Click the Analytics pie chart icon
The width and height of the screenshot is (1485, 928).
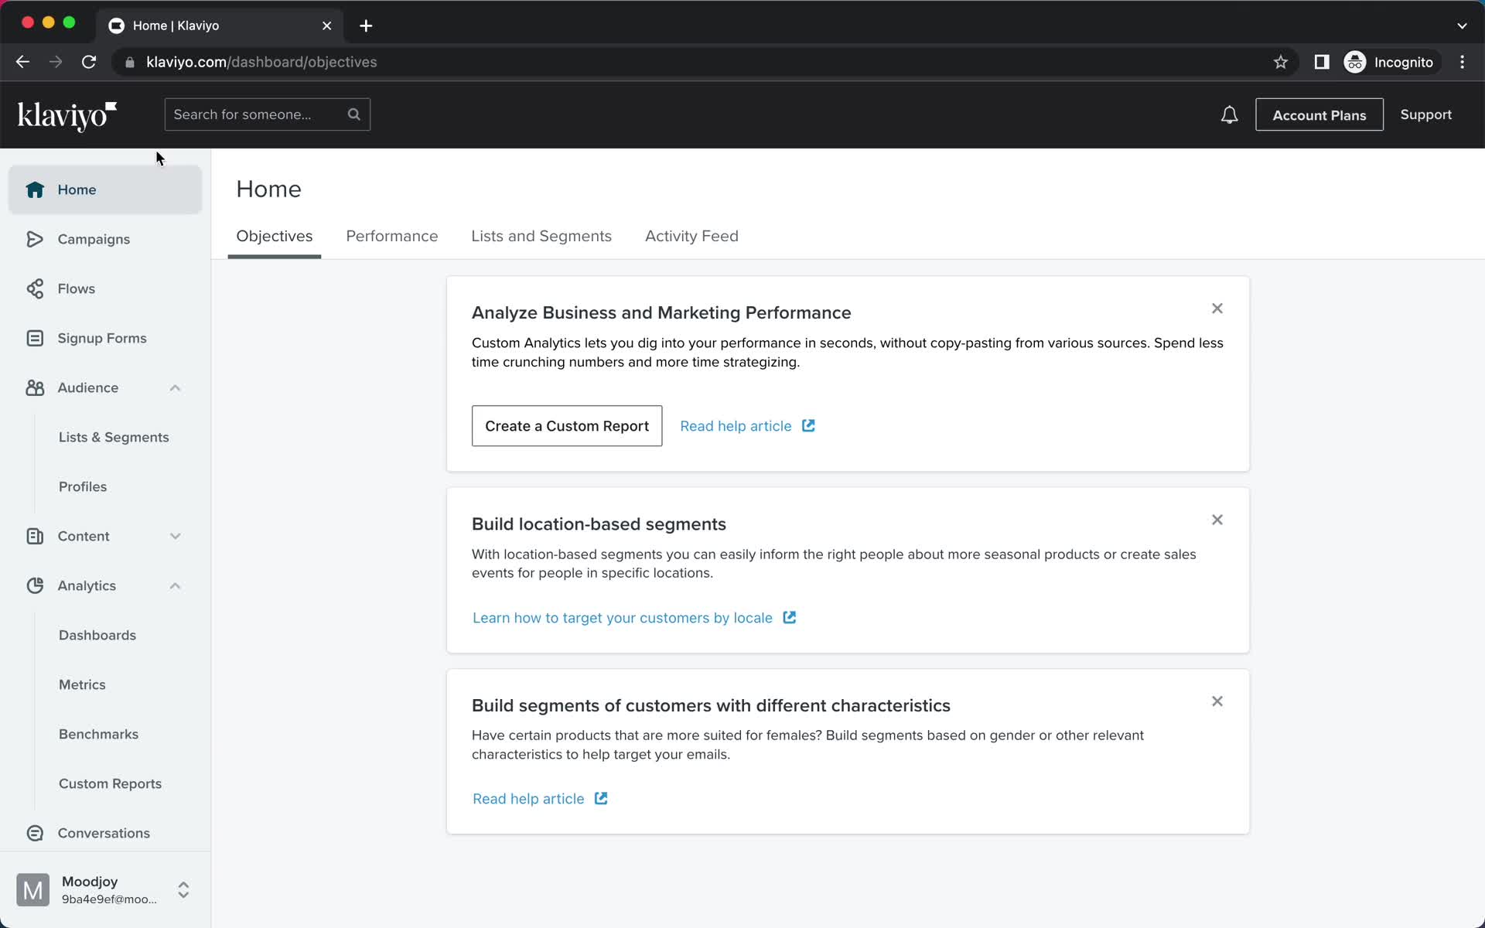(35, 585)
